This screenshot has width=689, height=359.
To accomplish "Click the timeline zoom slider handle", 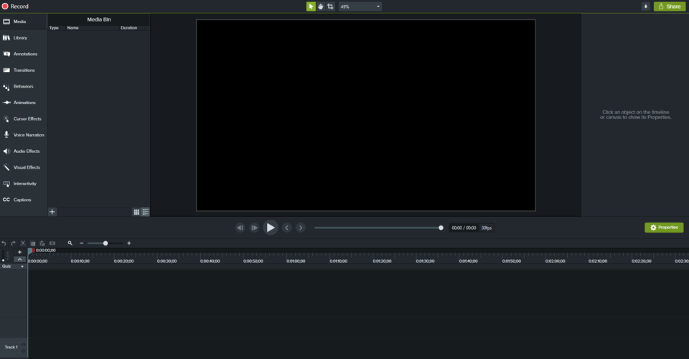I will click(x=106, y=243).
